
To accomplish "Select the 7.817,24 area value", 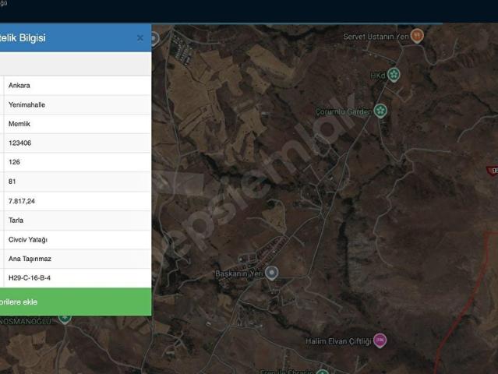I will click(x=22, y=201).
